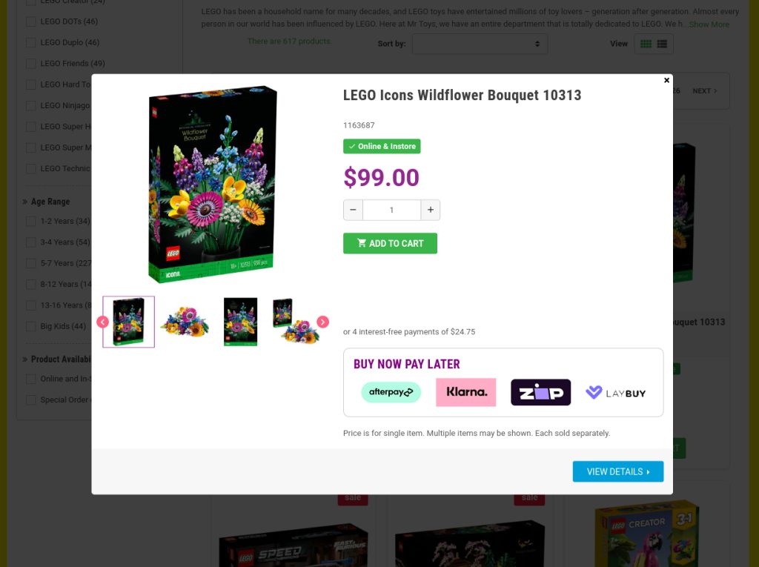This screenshot has width=759, height=567.
Task: Increase quantity with plus button
Action: point(431,210)
